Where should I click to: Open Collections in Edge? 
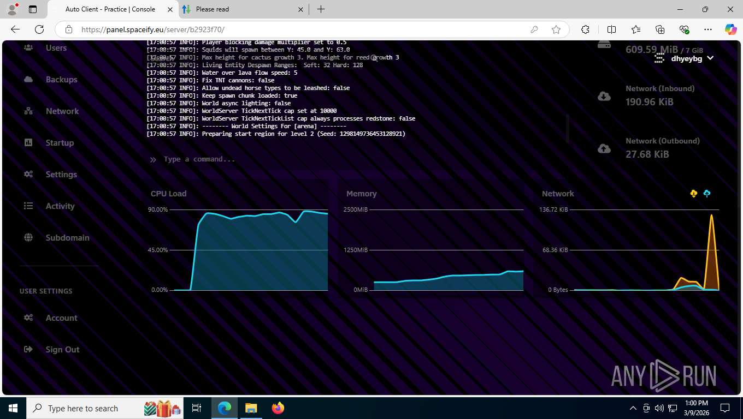coord(660,29)
